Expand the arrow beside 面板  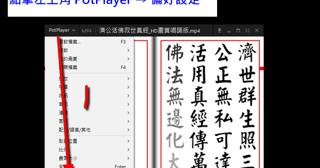point(129,121)
